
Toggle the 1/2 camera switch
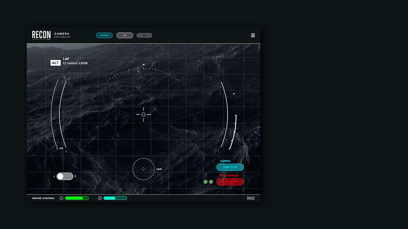(65, 176)
